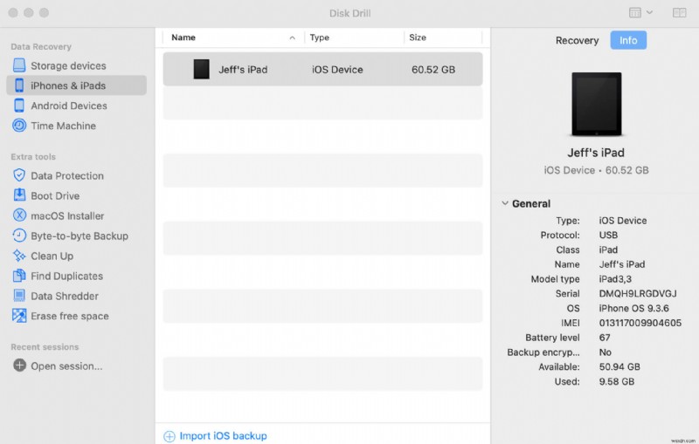
Task: Click iOS Device type cell in list row
Action: 337,70
